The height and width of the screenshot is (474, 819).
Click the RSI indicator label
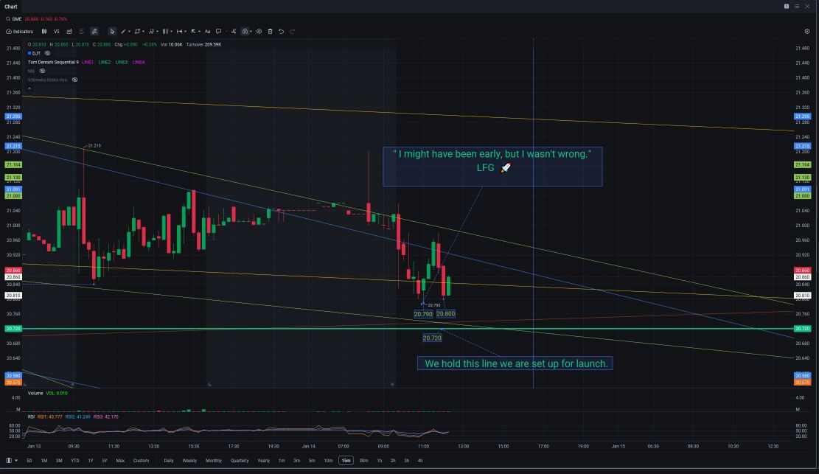tap(32, 417)
